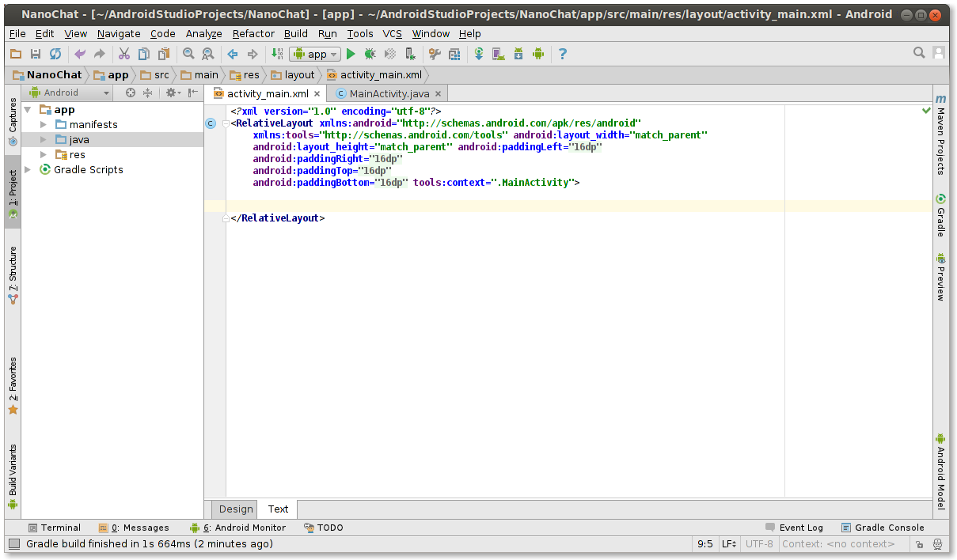Open the Event Log
The image size is (957, 560).
tap(794, 528)
